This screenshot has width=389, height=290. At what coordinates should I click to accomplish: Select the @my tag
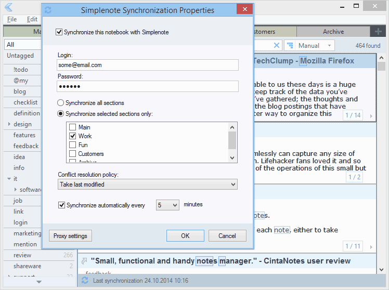[21, 81]
